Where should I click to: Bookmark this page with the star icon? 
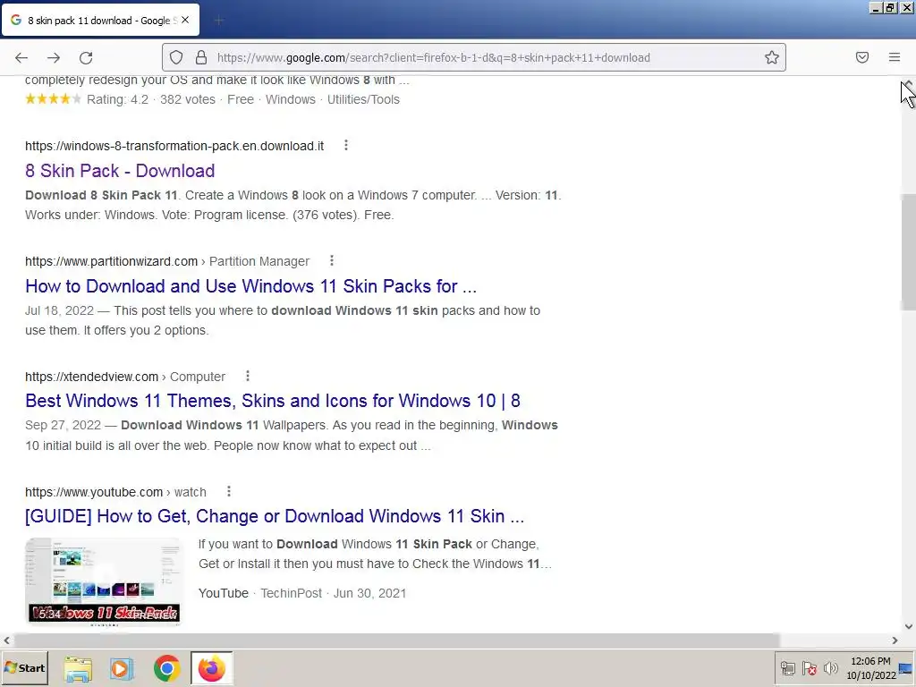[772, 57]
